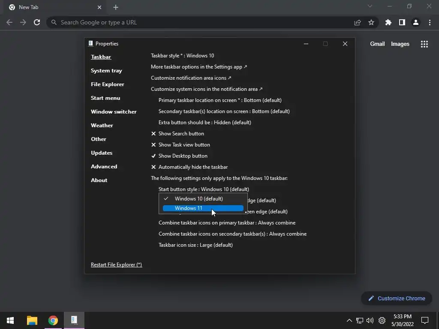Viewport: 439px width, 329px height.
Task: Minimize the Properties window
Action: (x=306, y=44)
